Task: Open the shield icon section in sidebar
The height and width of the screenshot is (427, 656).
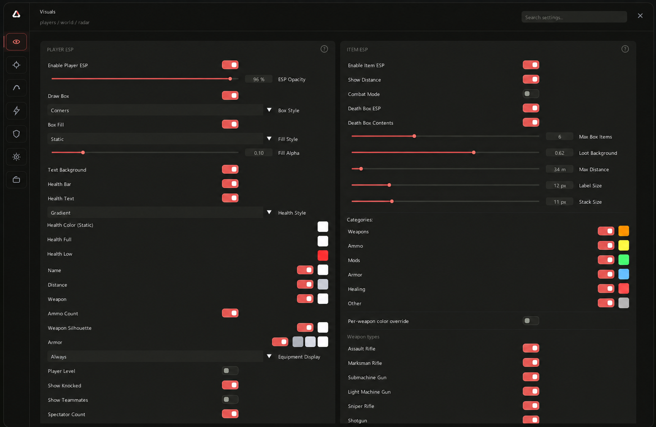Action: point(16,134)
